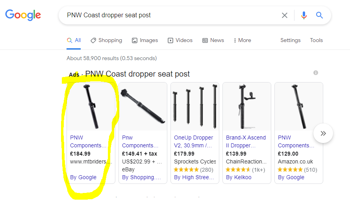The image size is (350, 200).
Task: Click into the search query field
Action: point(170,15)
